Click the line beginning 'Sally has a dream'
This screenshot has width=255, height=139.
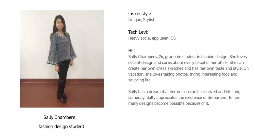point(184,92)
